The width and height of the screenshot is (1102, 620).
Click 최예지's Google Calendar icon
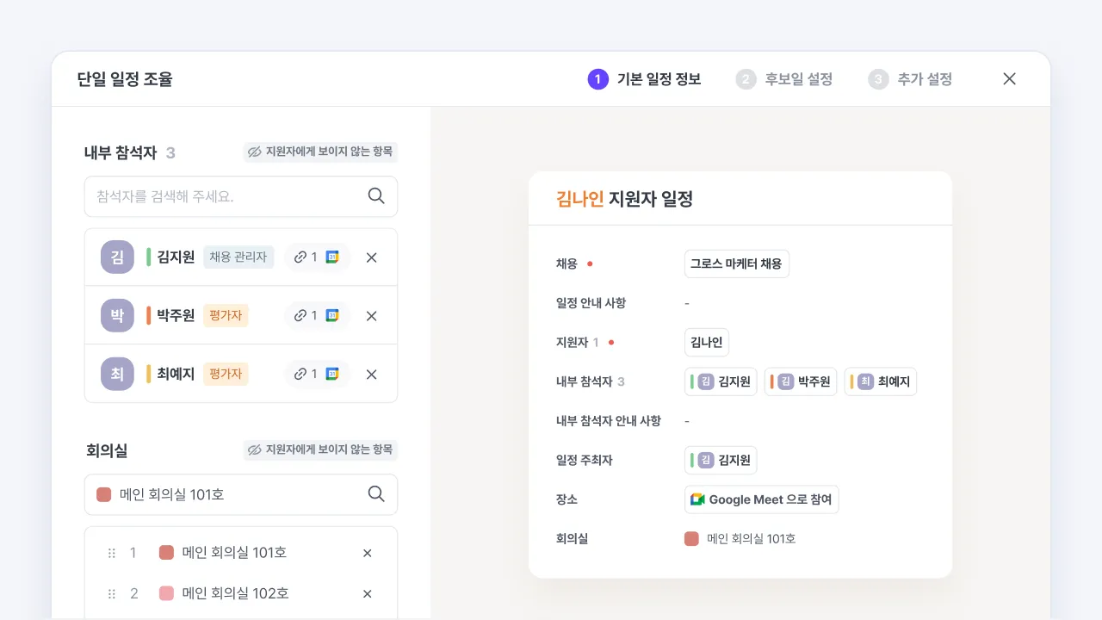[x=332, y=374]
